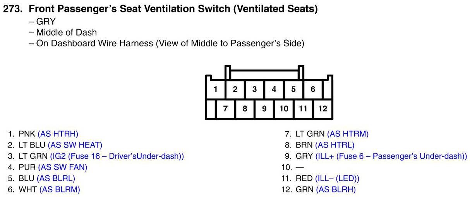Screen dimensions: 470x197
Task: Open the AS HTRM link
Action: (348, 134)
